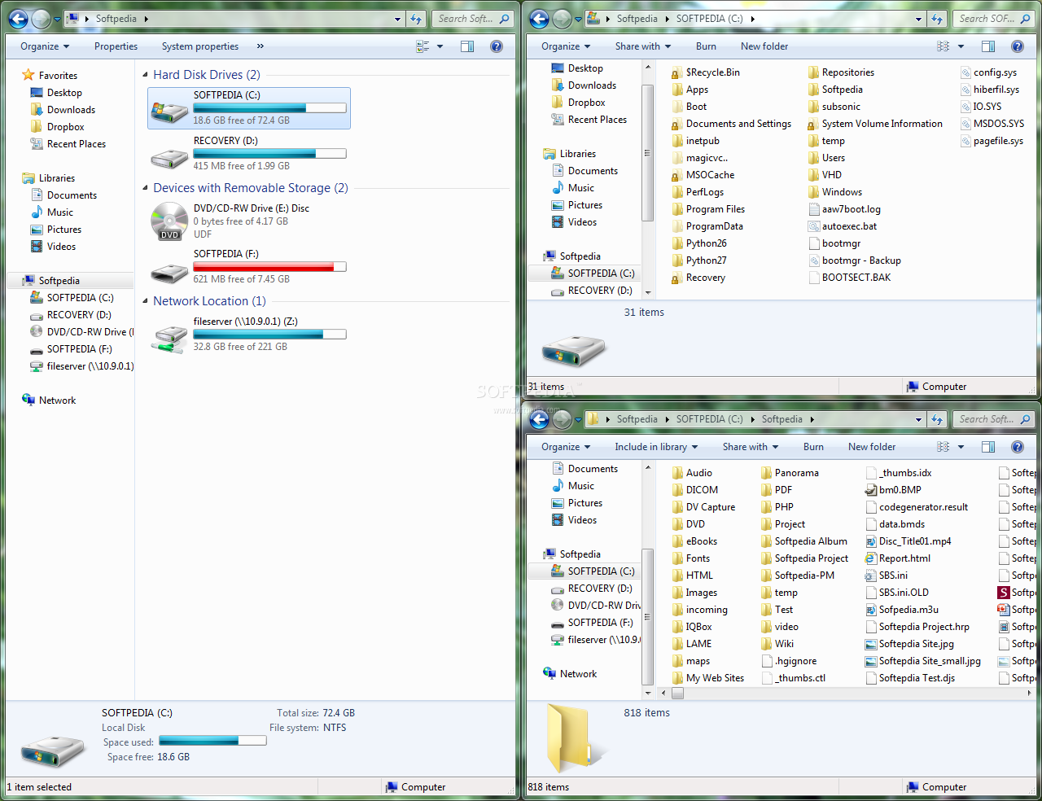Collapse Devices with Removable Storage group
The image size is (1042, 801).
point(145,188)
